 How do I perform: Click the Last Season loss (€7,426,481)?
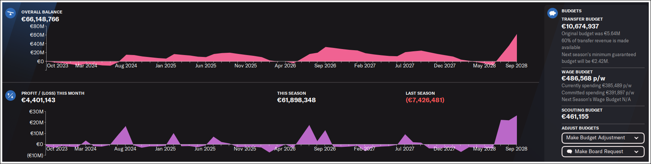pos(425,100)
